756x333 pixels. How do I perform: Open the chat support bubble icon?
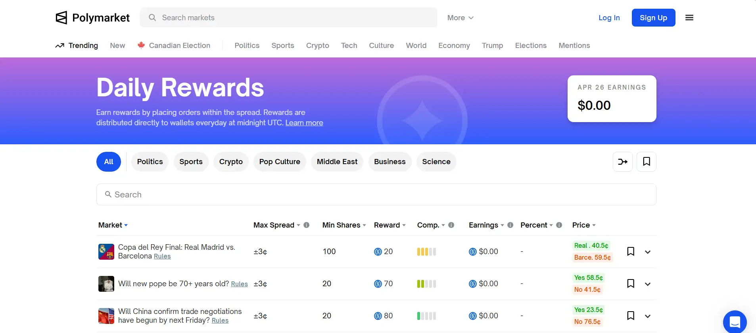(735, 322)
